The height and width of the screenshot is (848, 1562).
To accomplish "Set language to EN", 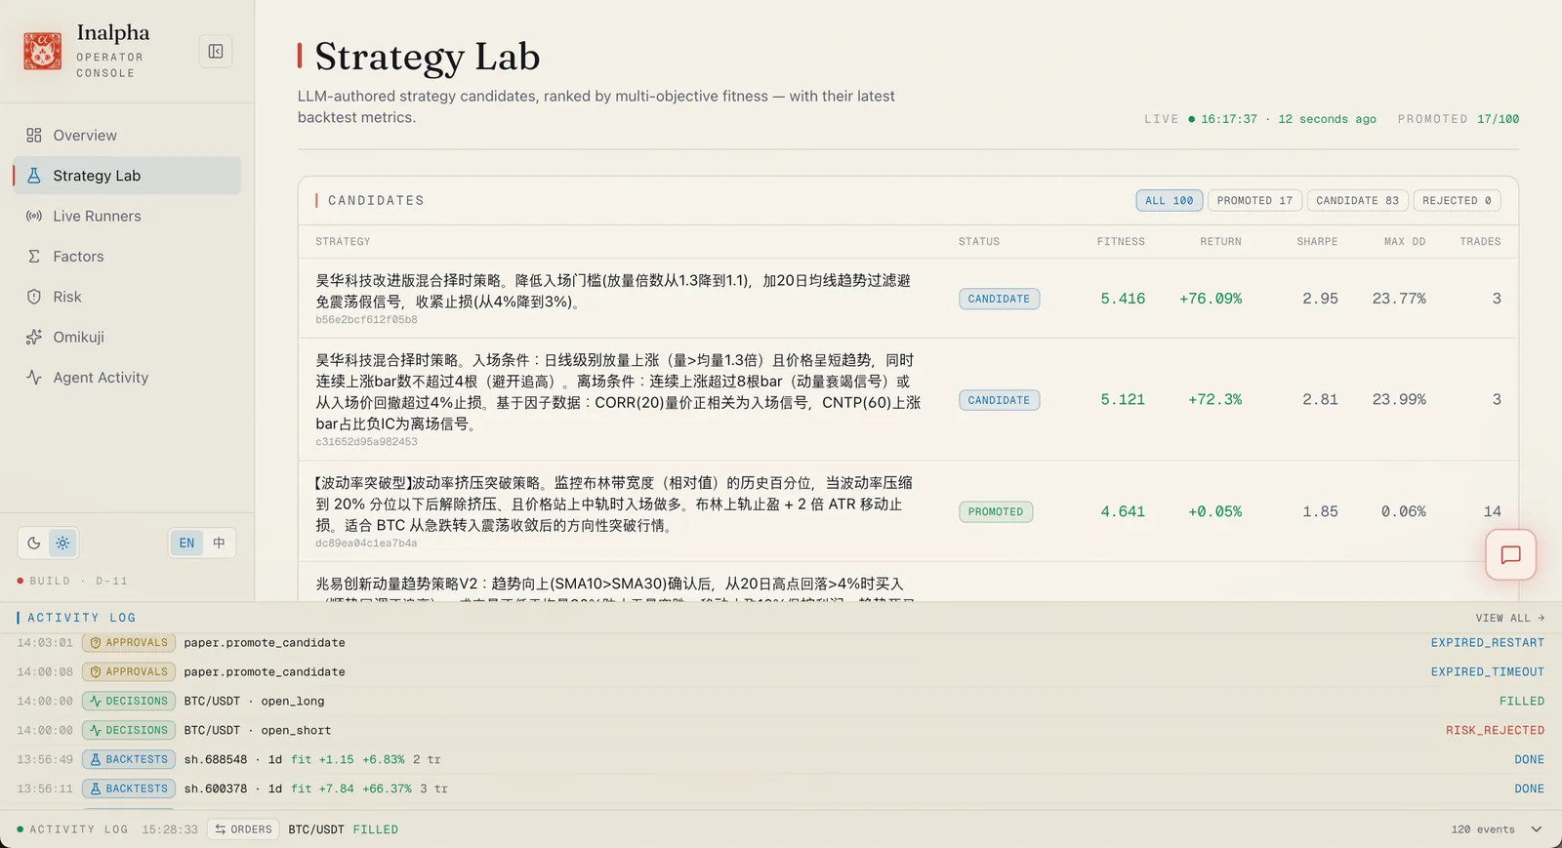I will (186, 543).
